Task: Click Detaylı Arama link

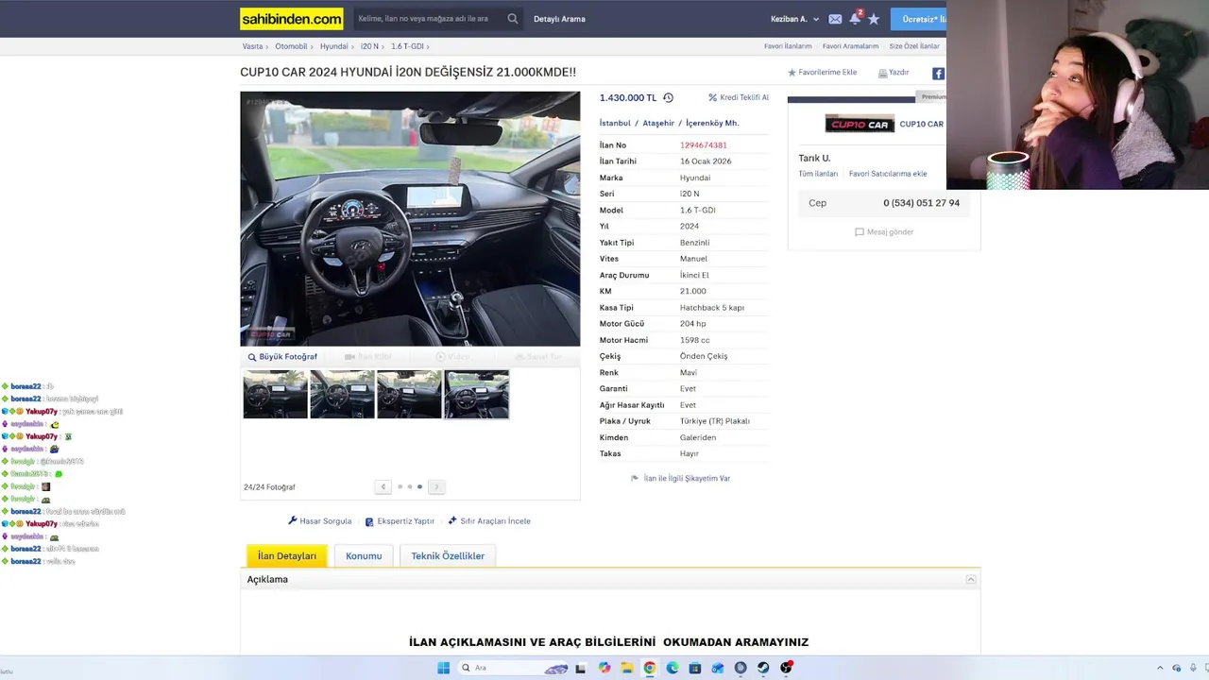Action: coord(559,19)
